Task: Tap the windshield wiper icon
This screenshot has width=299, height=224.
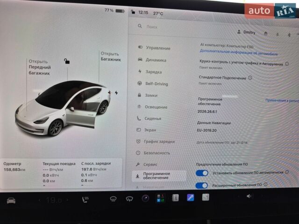Action: coord(129,199)
